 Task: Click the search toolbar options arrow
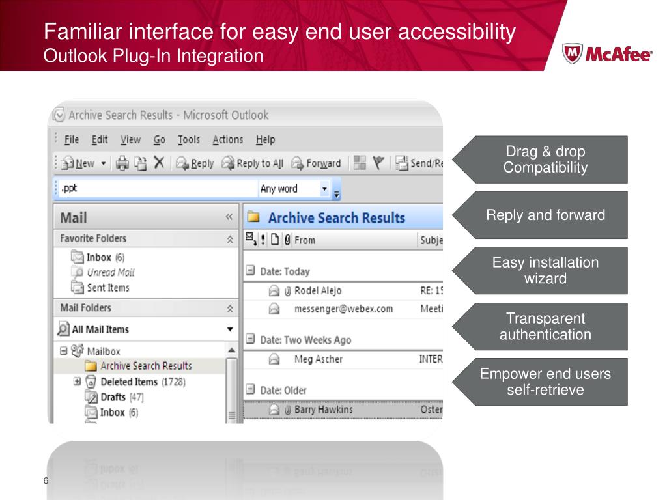337,194
